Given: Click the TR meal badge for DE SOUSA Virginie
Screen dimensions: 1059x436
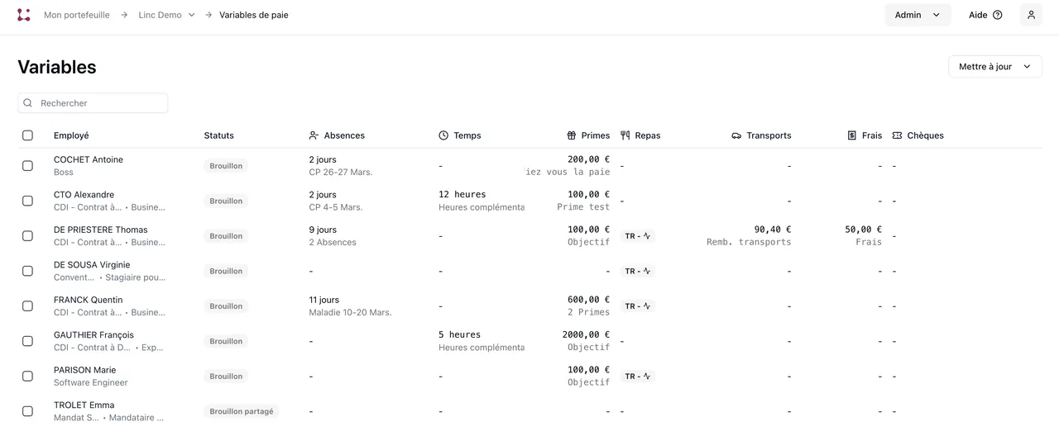Looking at the screenshot, I should [638, 271].
